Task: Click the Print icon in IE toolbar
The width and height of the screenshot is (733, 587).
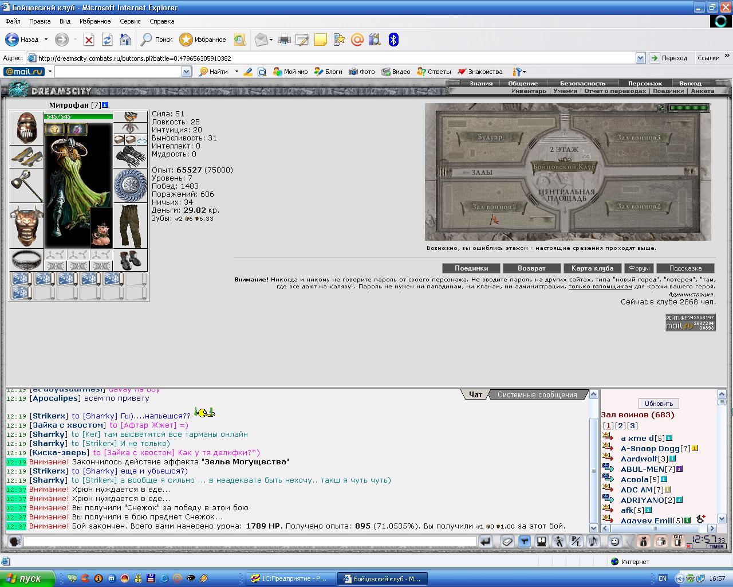Action: (284, 40)
